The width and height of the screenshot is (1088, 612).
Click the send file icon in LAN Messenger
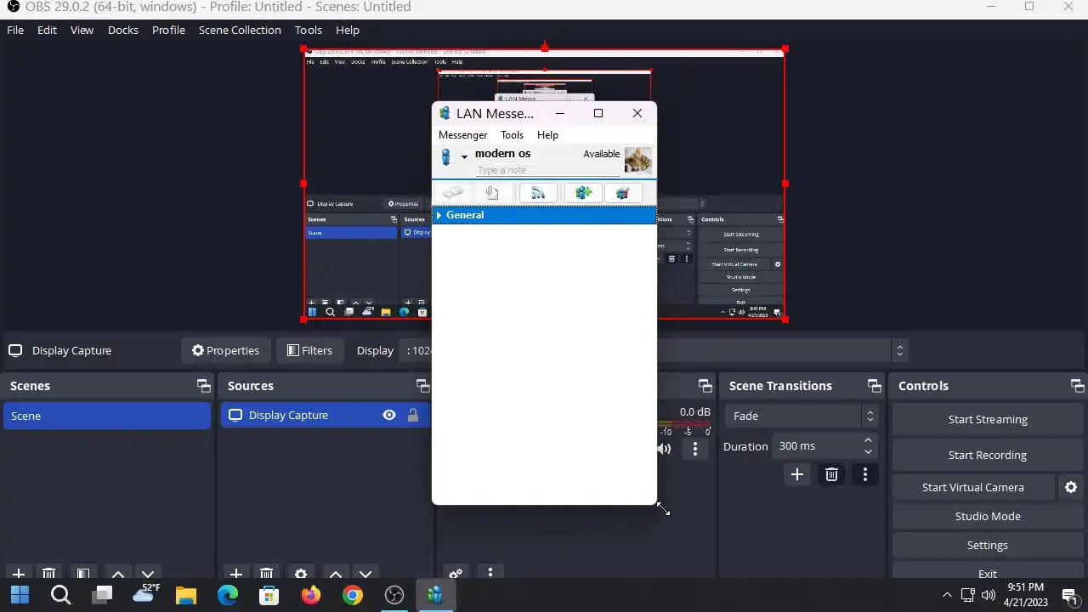pos(492,193)
